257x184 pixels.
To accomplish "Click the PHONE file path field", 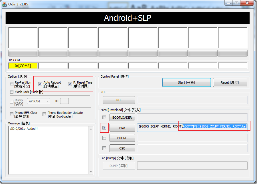I will [x=192, y=138].
